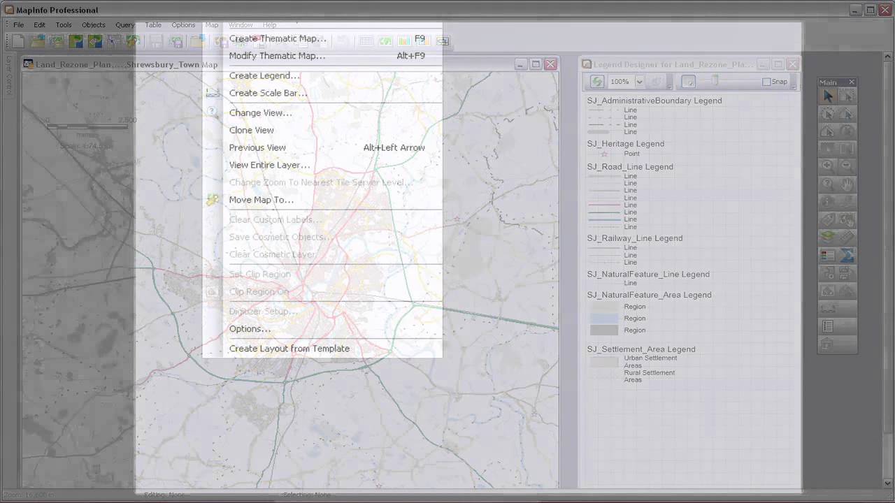Click the New Table toolbar icon
This screenshot has width=895, height=503.
(18, 42)
